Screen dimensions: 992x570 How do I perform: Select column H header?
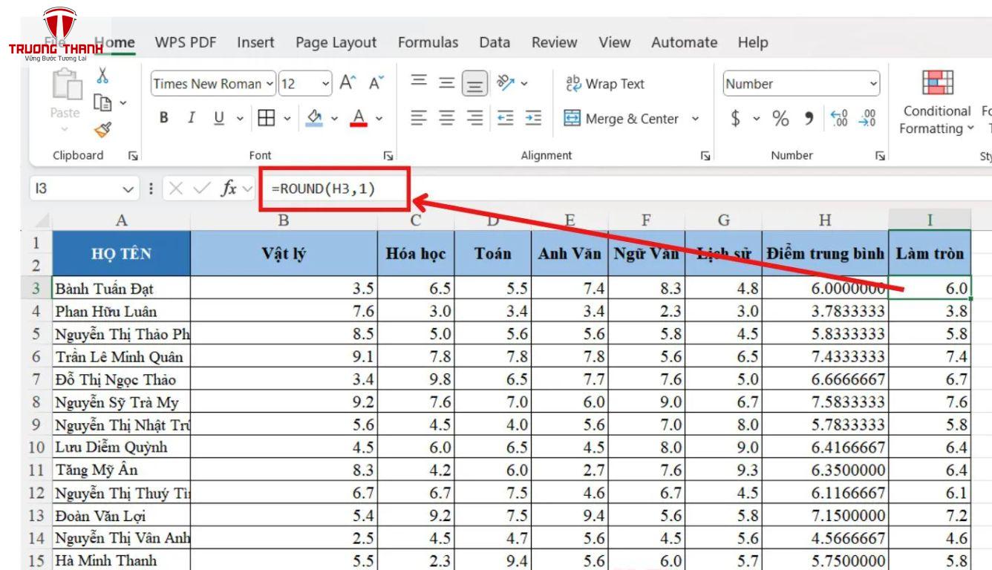point(825,220)
